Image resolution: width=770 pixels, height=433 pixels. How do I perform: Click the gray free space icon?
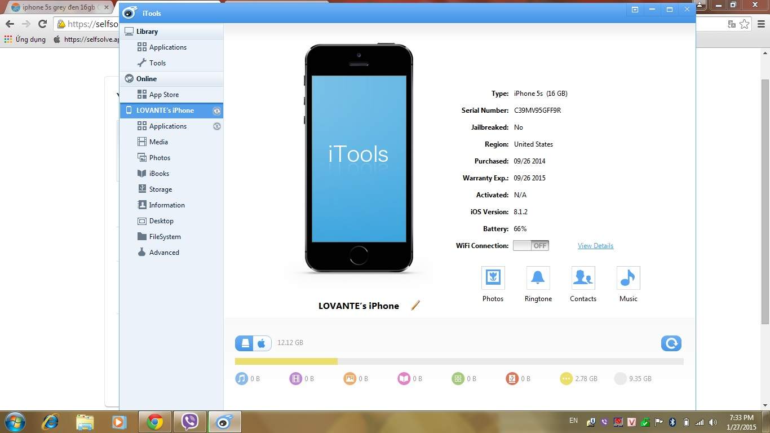pyautogui.click(x=620, y=378)
